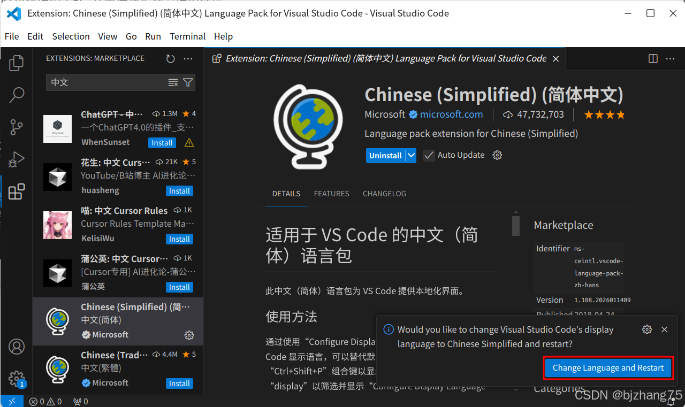Open the Accounts icon
Image resolution: width=685 pixels, height=407 pixels.
pos(16,347)
